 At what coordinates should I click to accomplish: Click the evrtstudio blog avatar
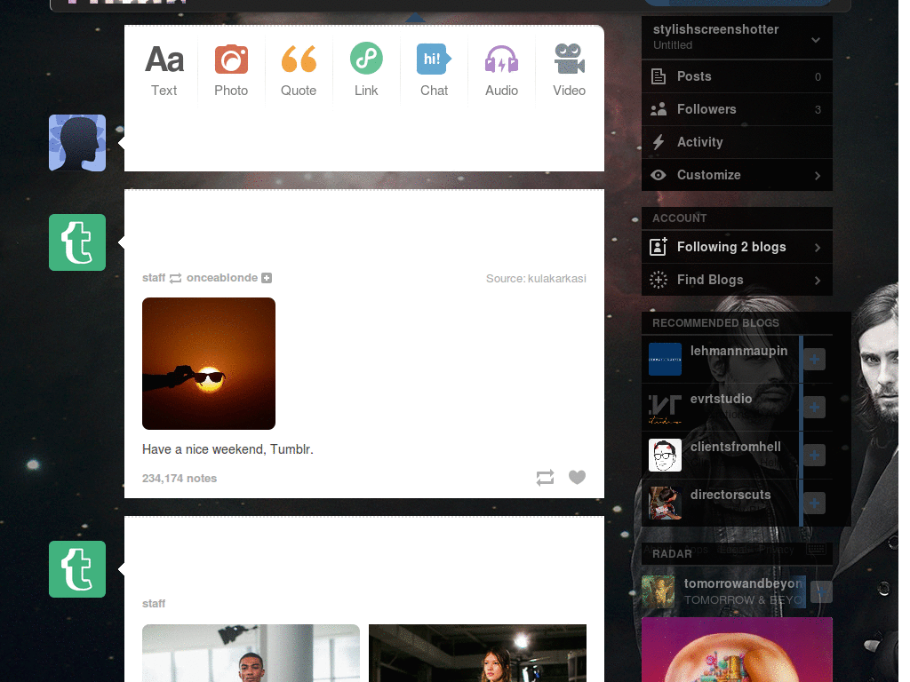click(x=665, y=407)
